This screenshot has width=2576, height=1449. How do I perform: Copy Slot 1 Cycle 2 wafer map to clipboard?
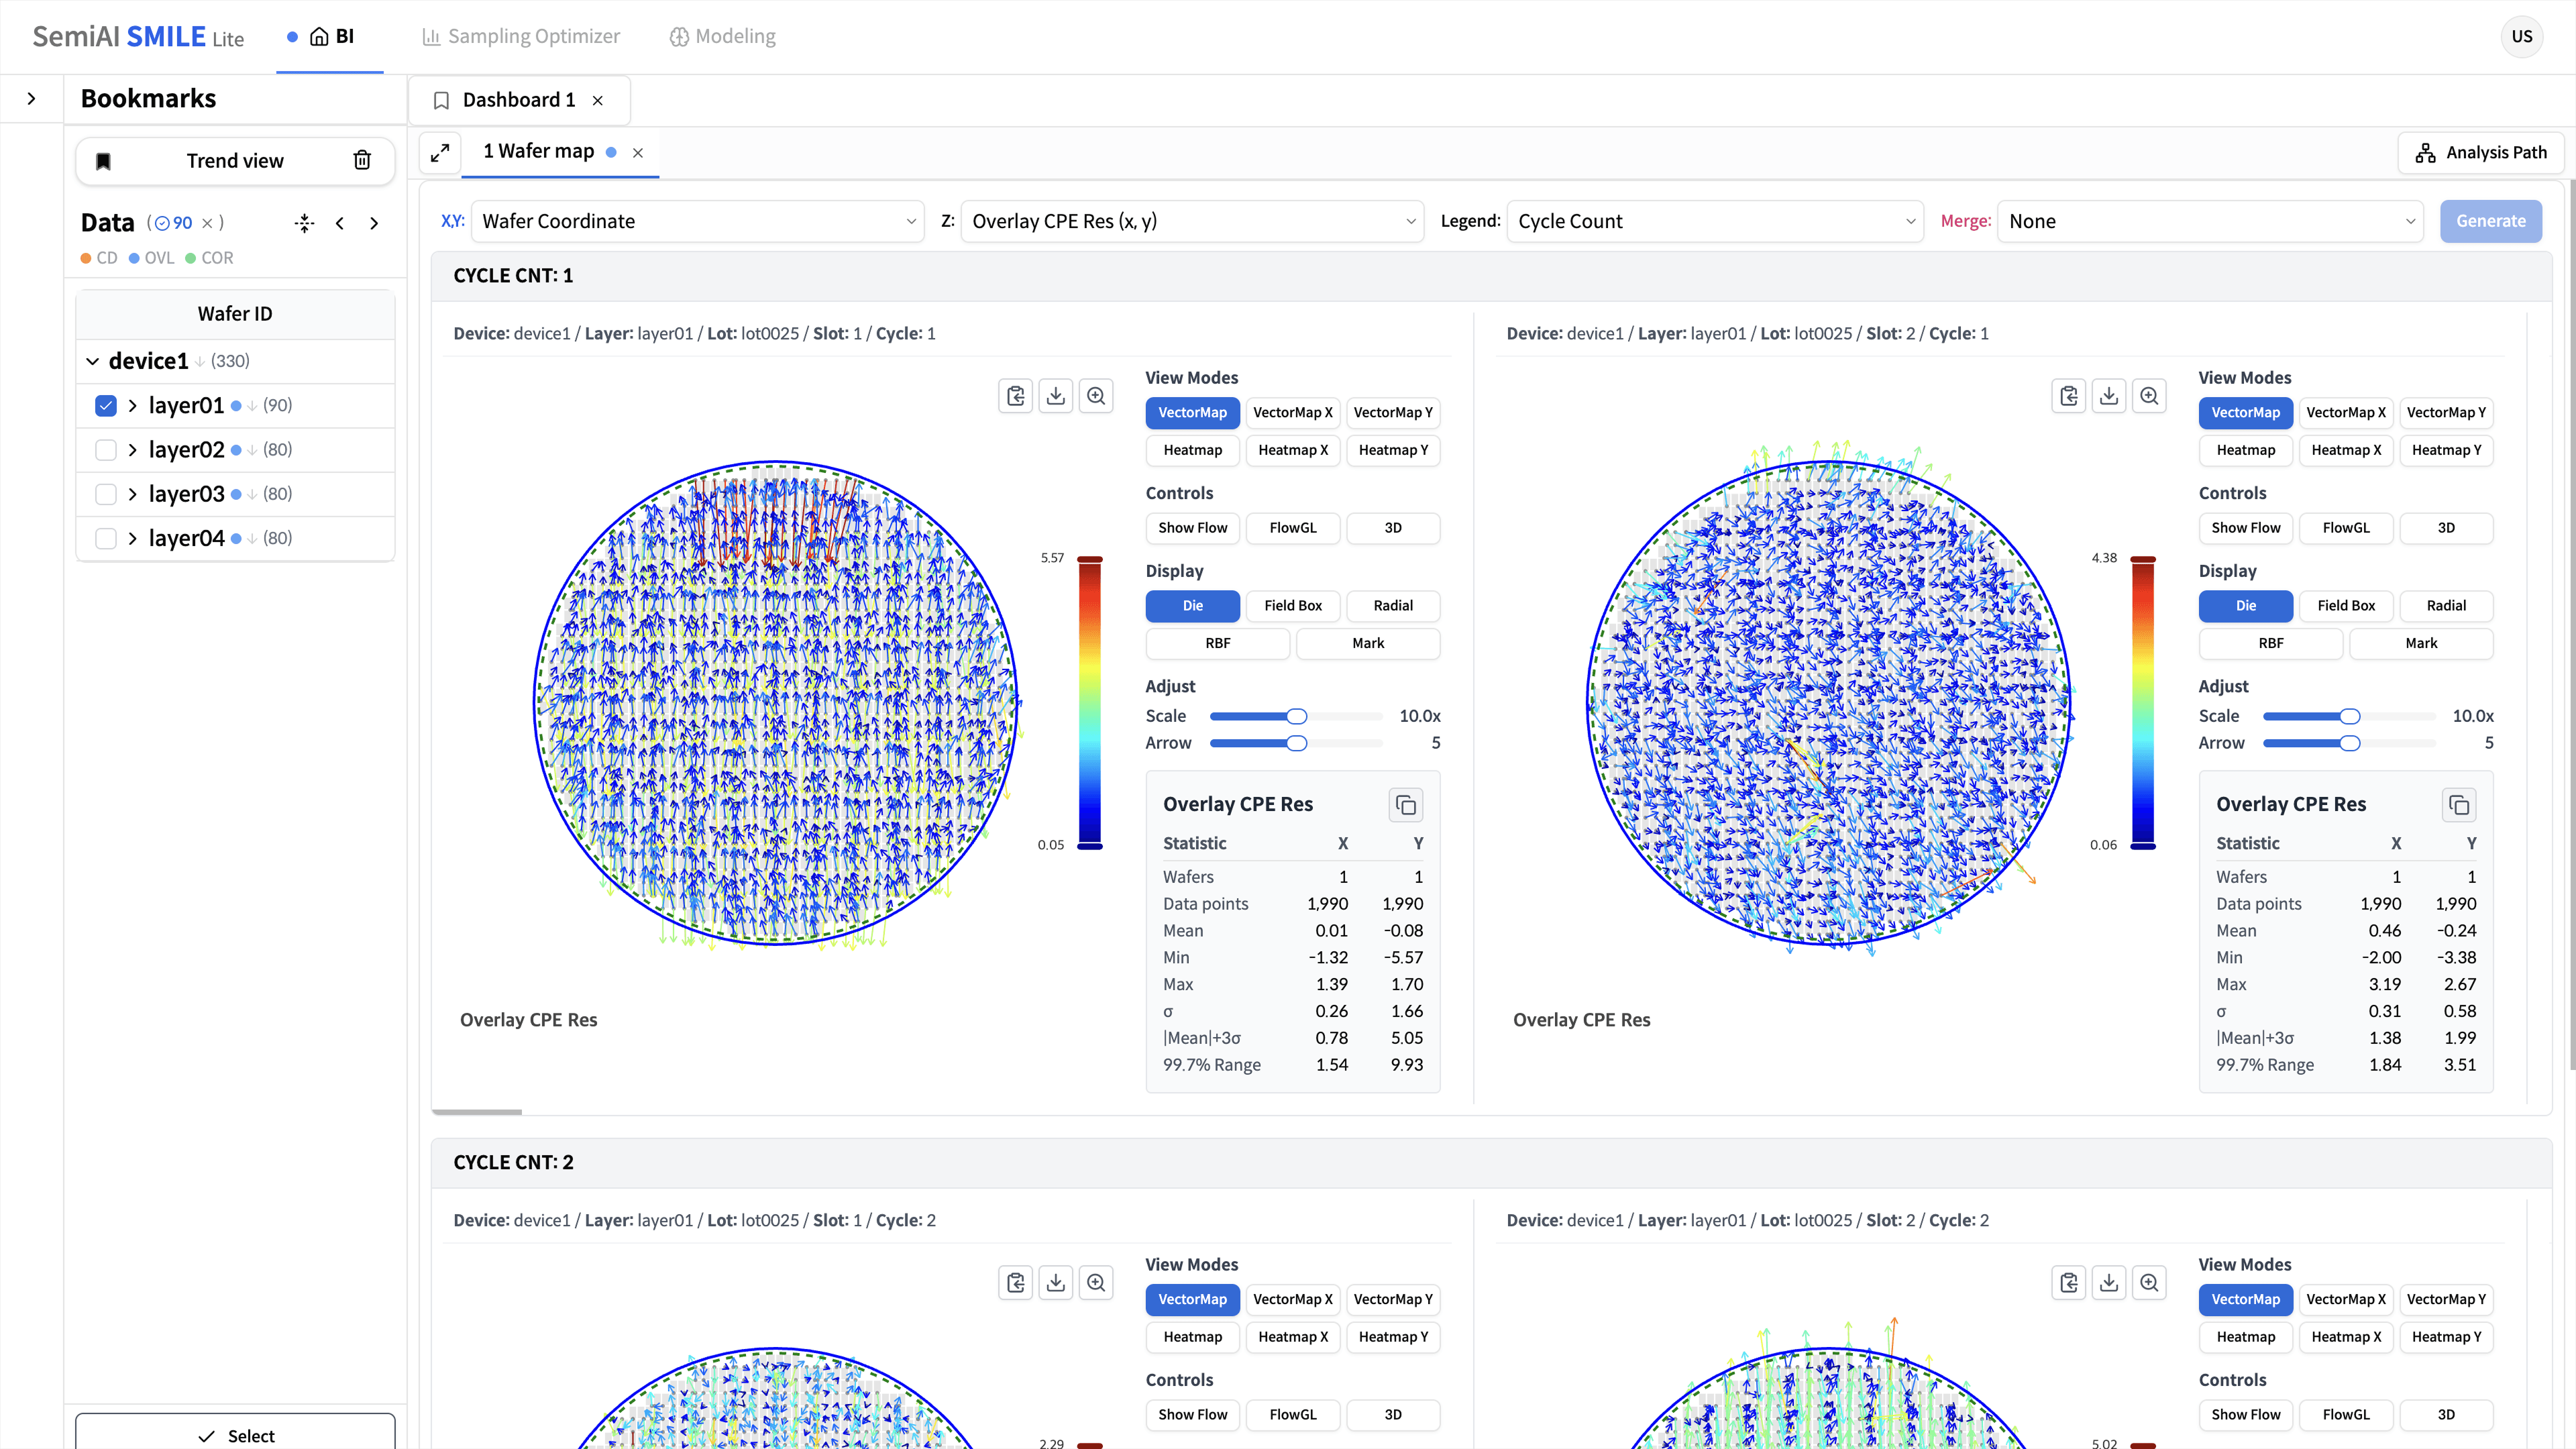[x=1016, y=1283]
